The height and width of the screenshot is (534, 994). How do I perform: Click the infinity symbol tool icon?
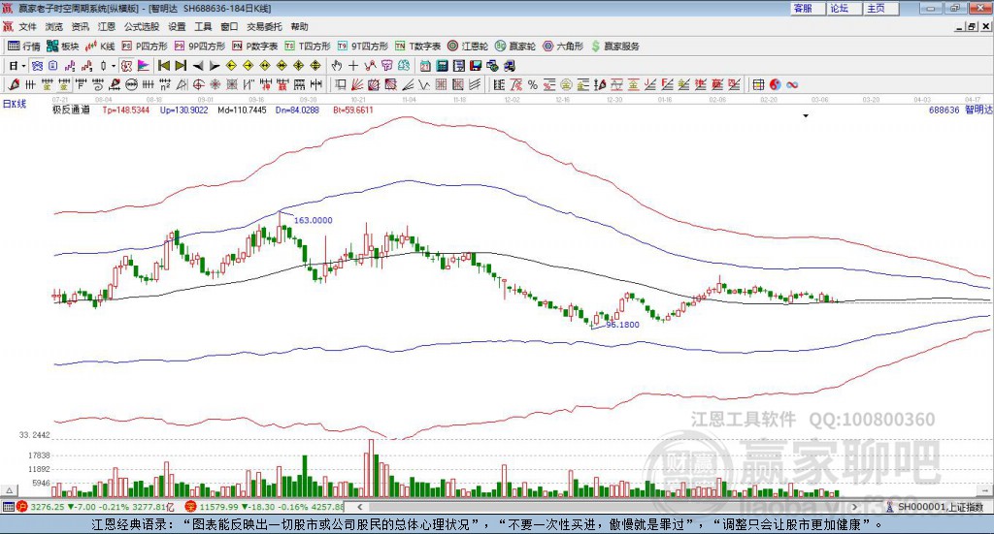(x=792, y=84)
